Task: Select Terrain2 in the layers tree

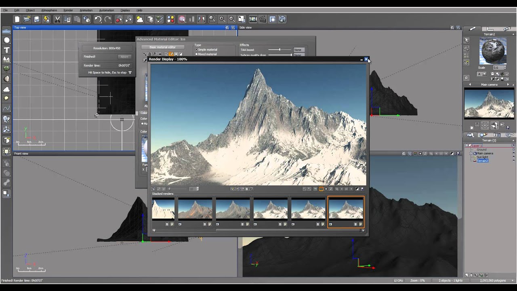Action: (x=482, y=161)
